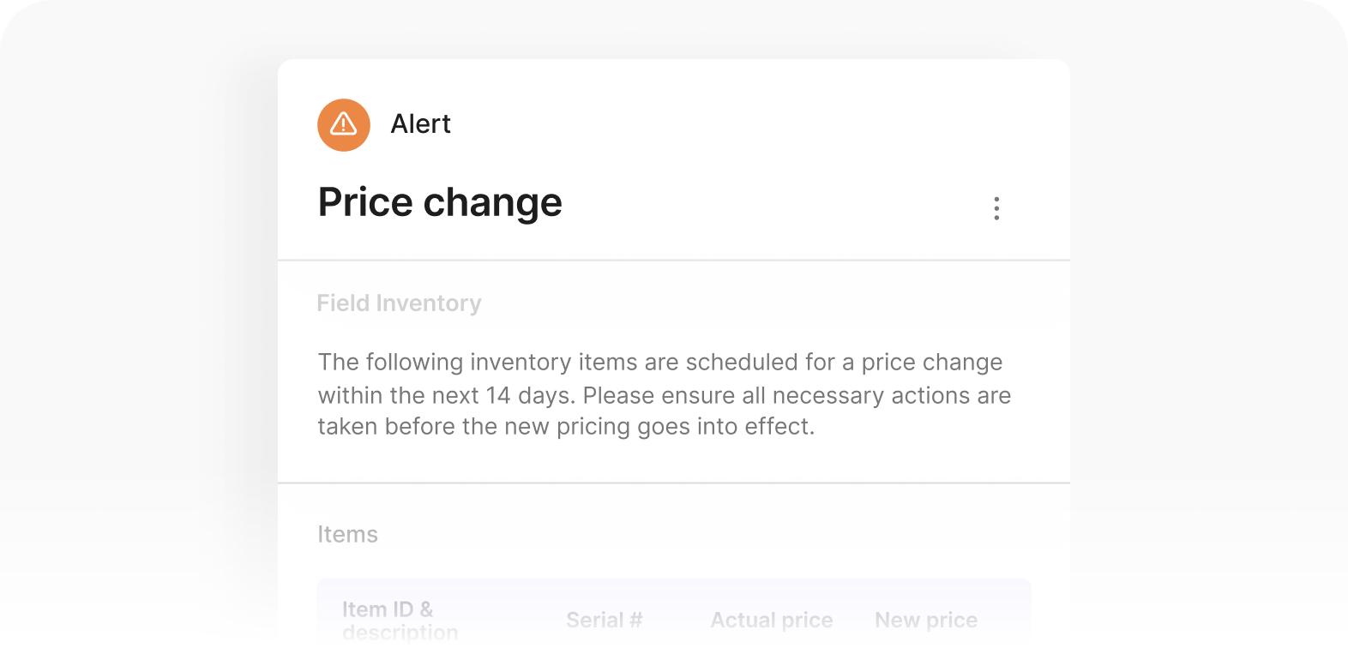Click the gray background right of the card

click(x=1209, y=343)
